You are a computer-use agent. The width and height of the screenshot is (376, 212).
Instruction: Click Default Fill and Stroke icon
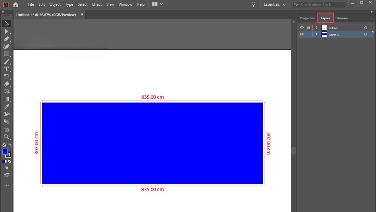click(4, 145)
